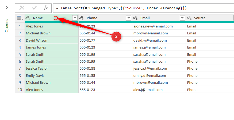
Task: Open the Email column filter dropdown
Action: click(x=182, y=18)
